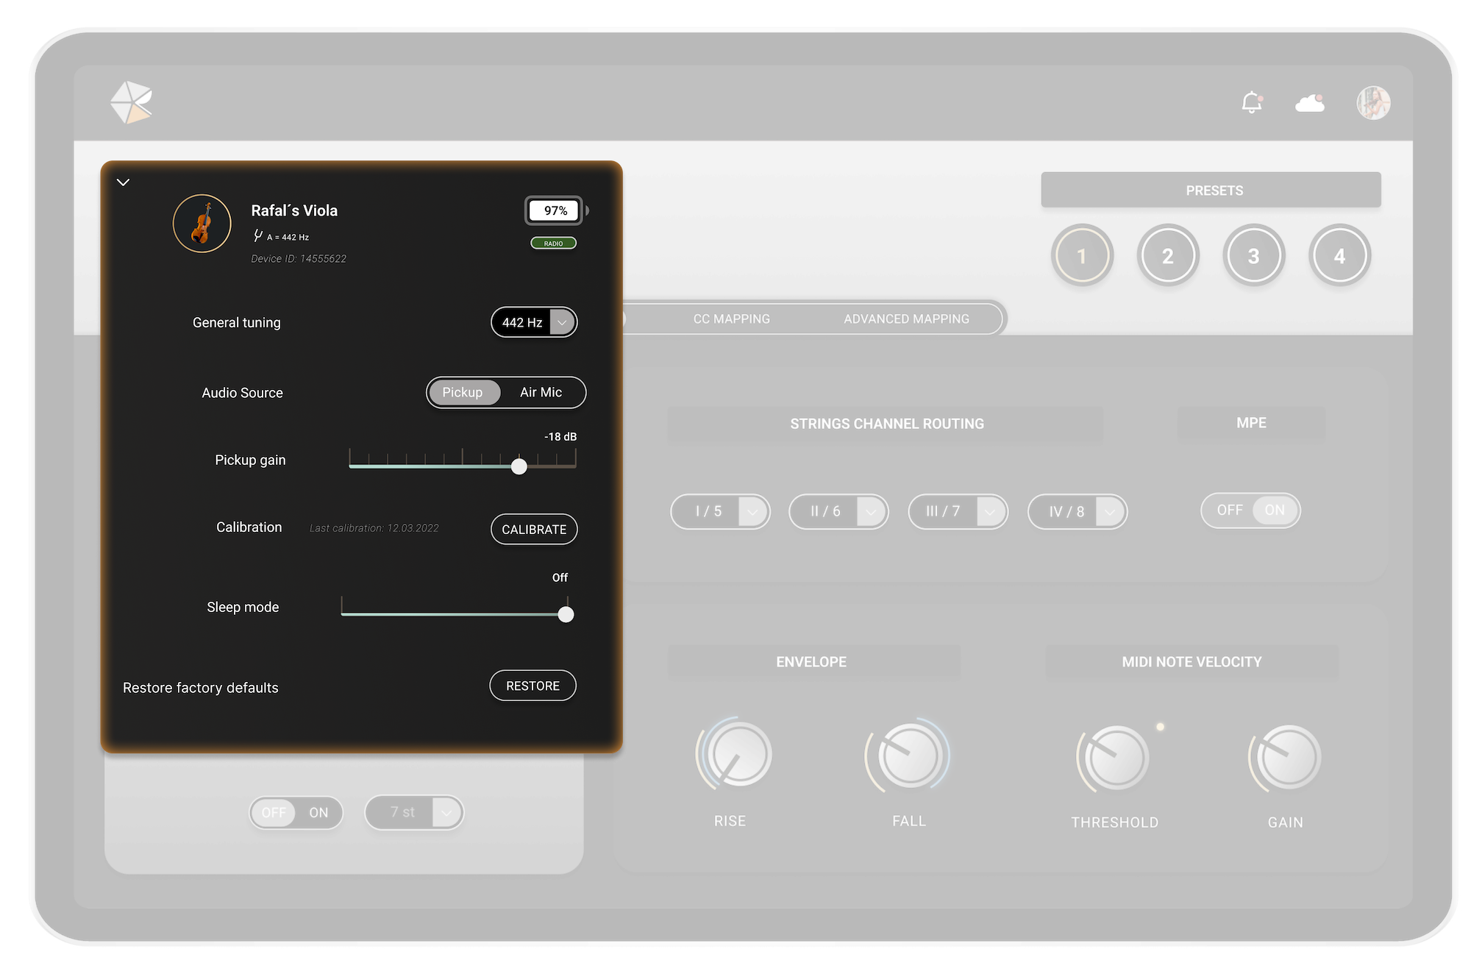Open the notifications bell icon

(x=1251, y=102)
